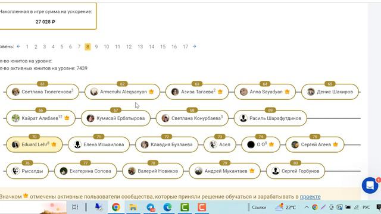Click the crown icon beside О О
The image size is (381, 214).
click(271, 144)
